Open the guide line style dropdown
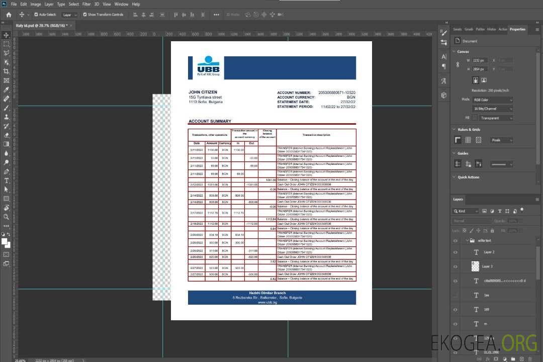Screen dimensions: 543x362 tap(502, 164)
